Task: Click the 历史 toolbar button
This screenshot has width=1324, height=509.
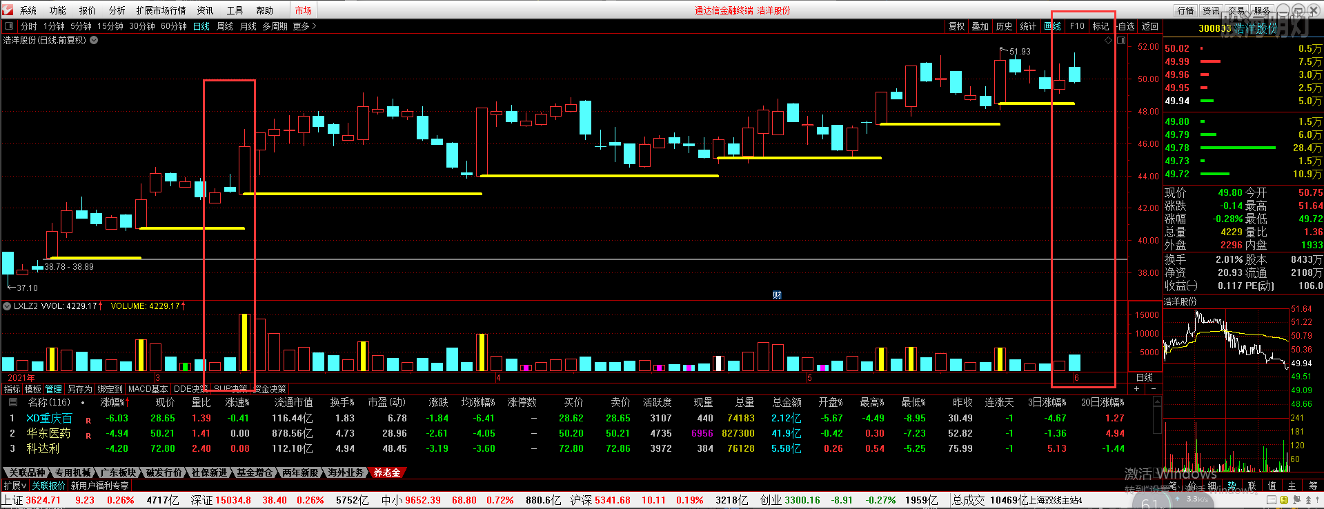Action: 1005,26
